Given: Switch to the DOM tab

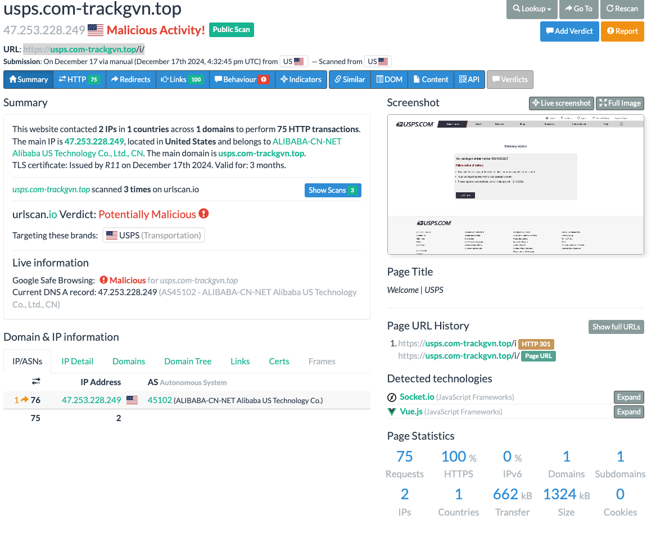Looking at the screenshot, I should point(389,79).
